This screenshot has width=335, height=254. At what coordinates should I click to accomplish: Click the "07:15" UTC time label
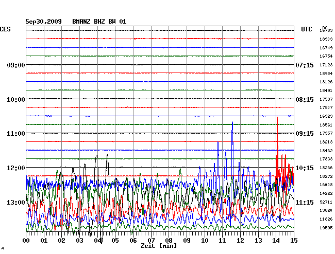click(x=305, y=65)
